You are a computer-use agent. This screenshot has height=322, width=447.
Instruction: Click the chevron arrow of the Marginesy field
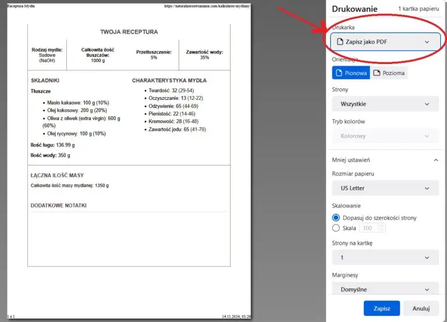(428, 289)
